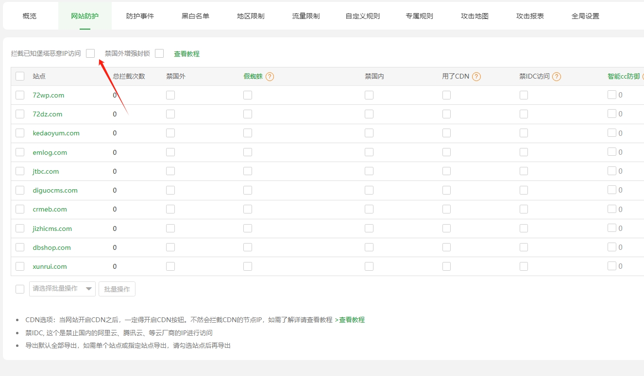Enable 拦截已知堡塔恶意IP访问 checkbox
The image size is (644, 376).
tap(90, 53)
